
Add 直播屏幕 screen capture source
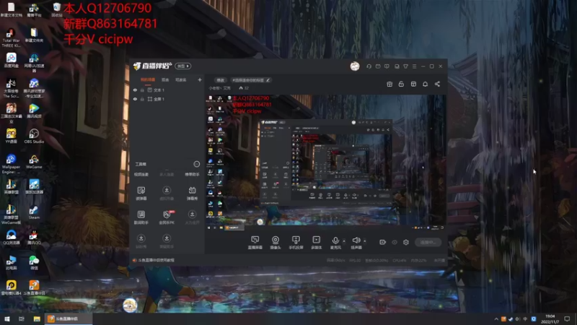[x=255, y=243]
